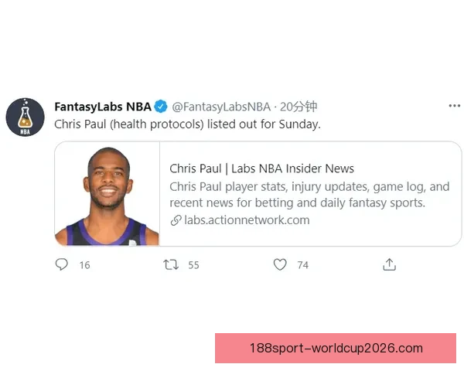Click the @FantasyLabsNBA handle

point(221,107)
